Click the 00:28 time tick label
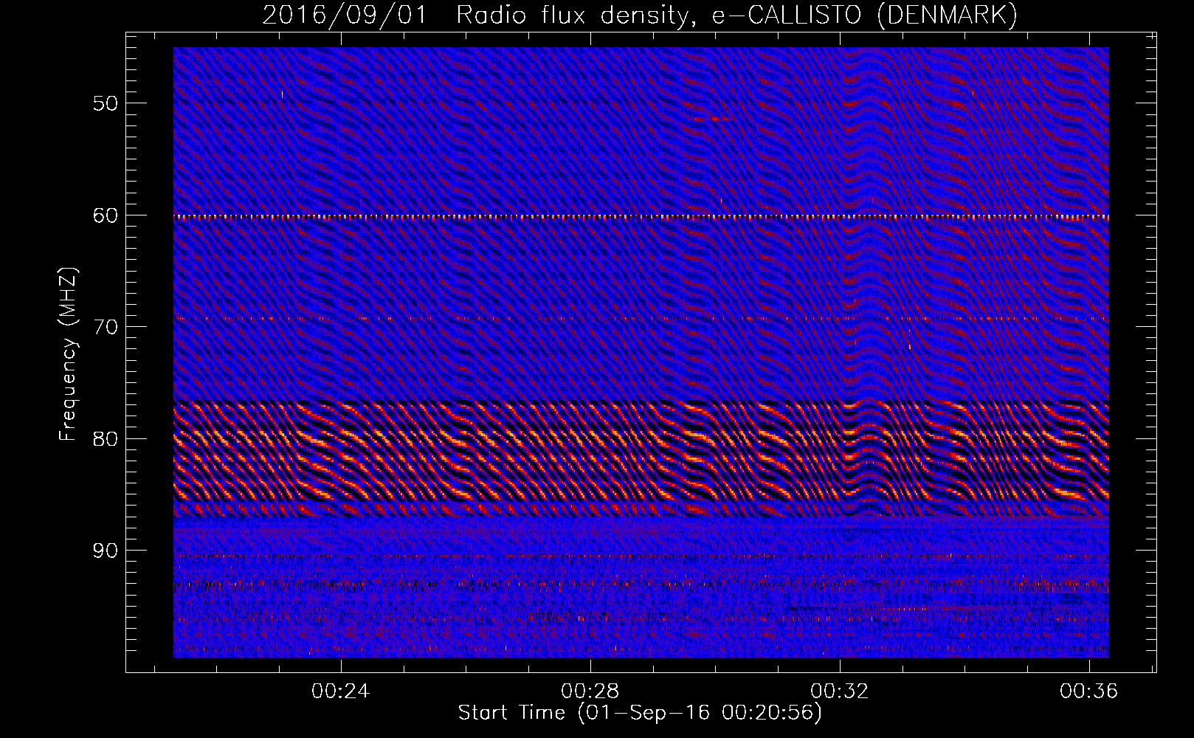 click(x=590, y=692)
